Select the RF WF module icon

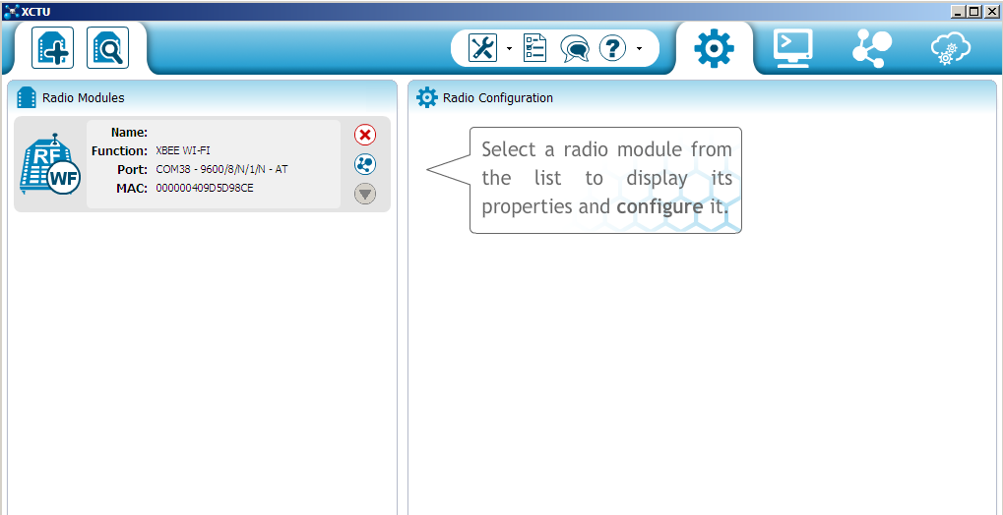(50, 164)
